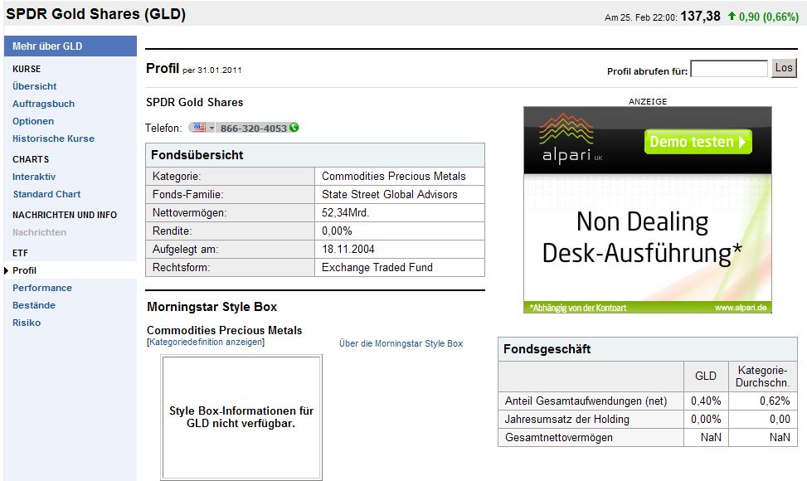Screen dimensions: 807x481
Task: Click the 52,34Mrd. Nettovermögen value
Action: click(x=345, y=213)
